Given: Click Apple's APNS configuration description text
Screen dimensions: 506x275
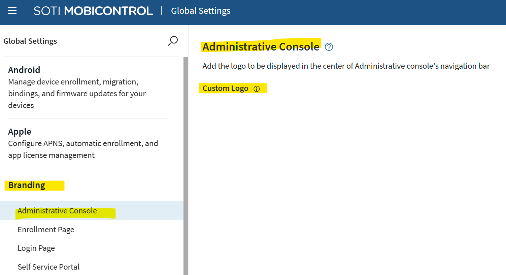Looking at the screenshot, I should 83,149.
